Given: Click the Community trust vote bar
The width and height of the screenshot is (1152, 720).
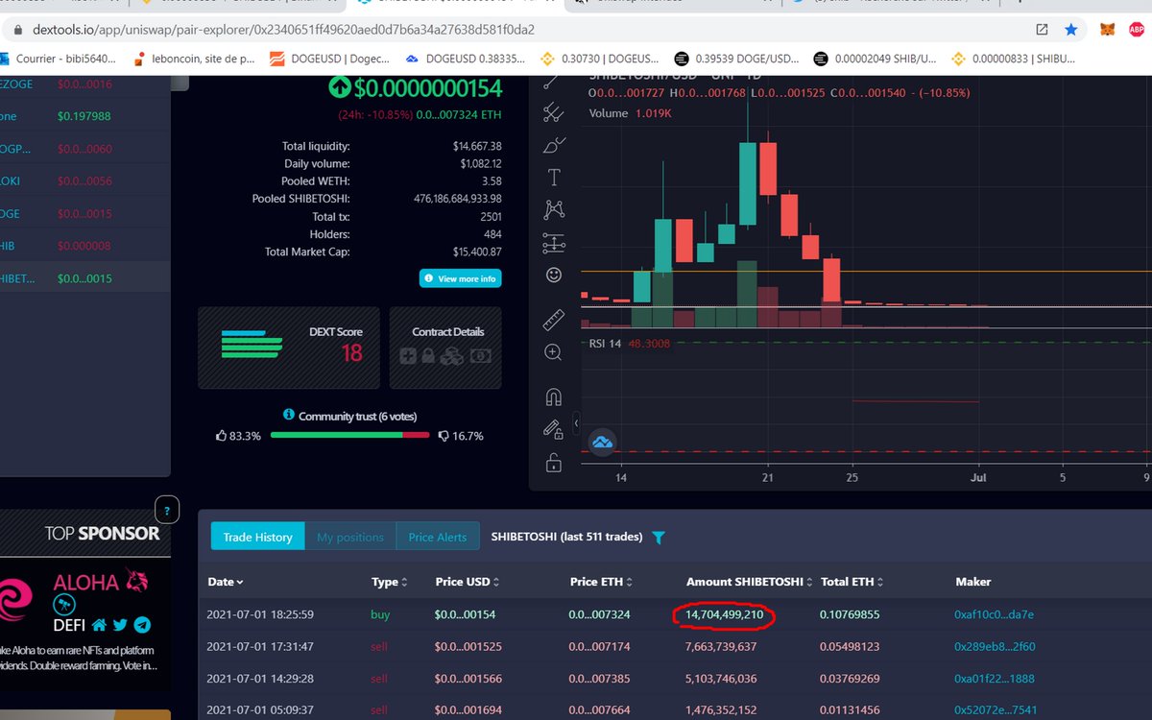Looking at the screenshot, I should (x=349, y=435).
